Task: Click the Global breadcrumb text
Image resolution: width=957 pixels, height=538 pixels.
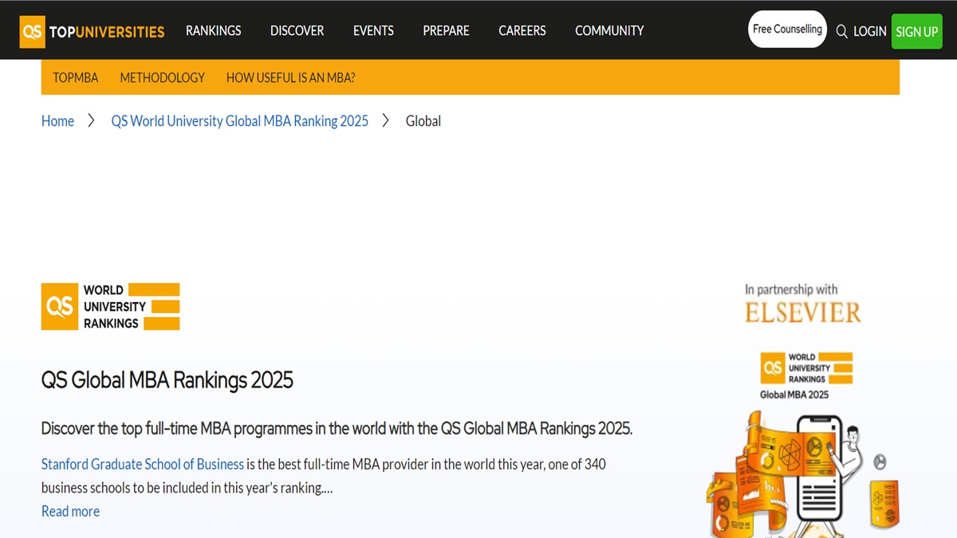Action: 423,121
